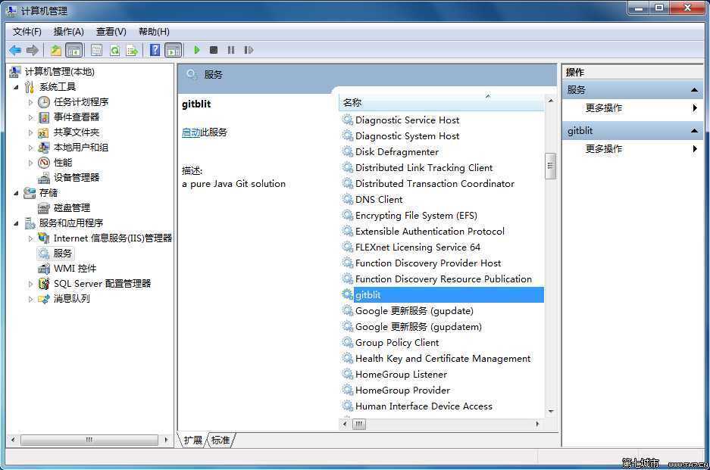Open 更多操作 submenu under 服务

[x=633, y=108]
